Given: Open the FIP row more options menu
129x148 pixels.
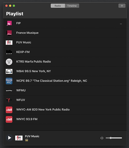Looking at the screenshot, I should point(121,24).
